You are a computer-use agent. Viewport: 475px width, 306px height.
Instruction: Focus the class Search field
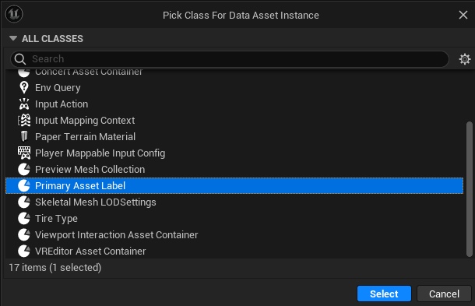coord(230,59)
